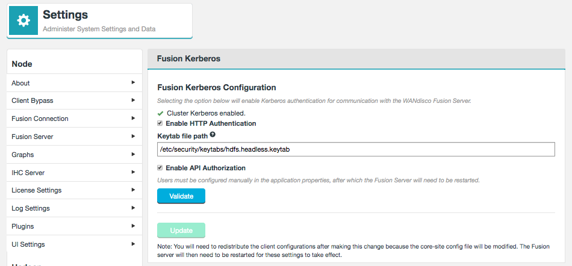The height and width of the screenshot is (266, 572).
Task: Click the blue Validate button
Action: click(x=181, y=196)
